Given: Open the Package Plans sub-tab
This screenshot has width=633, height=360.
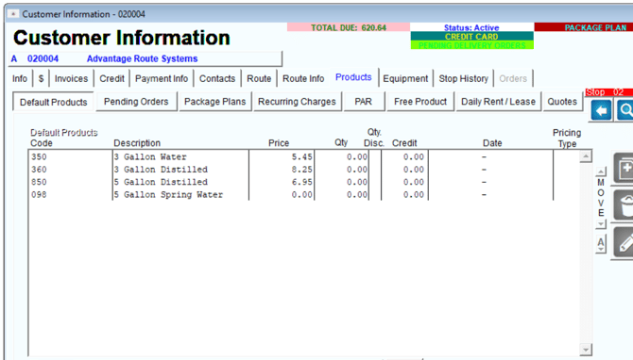Looking at the screenshot, I should pyautogui.click(x=215, y=102).
